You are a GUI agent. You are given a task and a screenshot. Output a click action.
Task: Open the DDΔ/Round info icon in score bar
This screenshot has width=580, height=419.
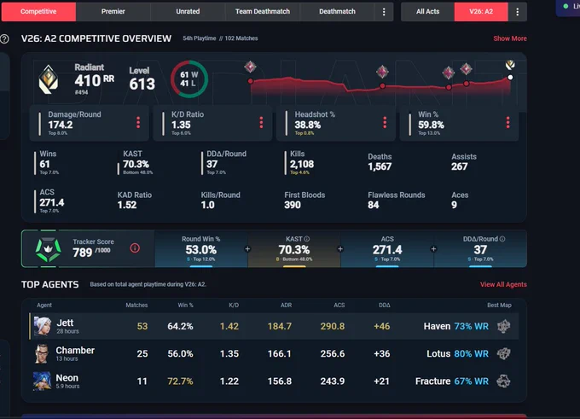point(502,239)
